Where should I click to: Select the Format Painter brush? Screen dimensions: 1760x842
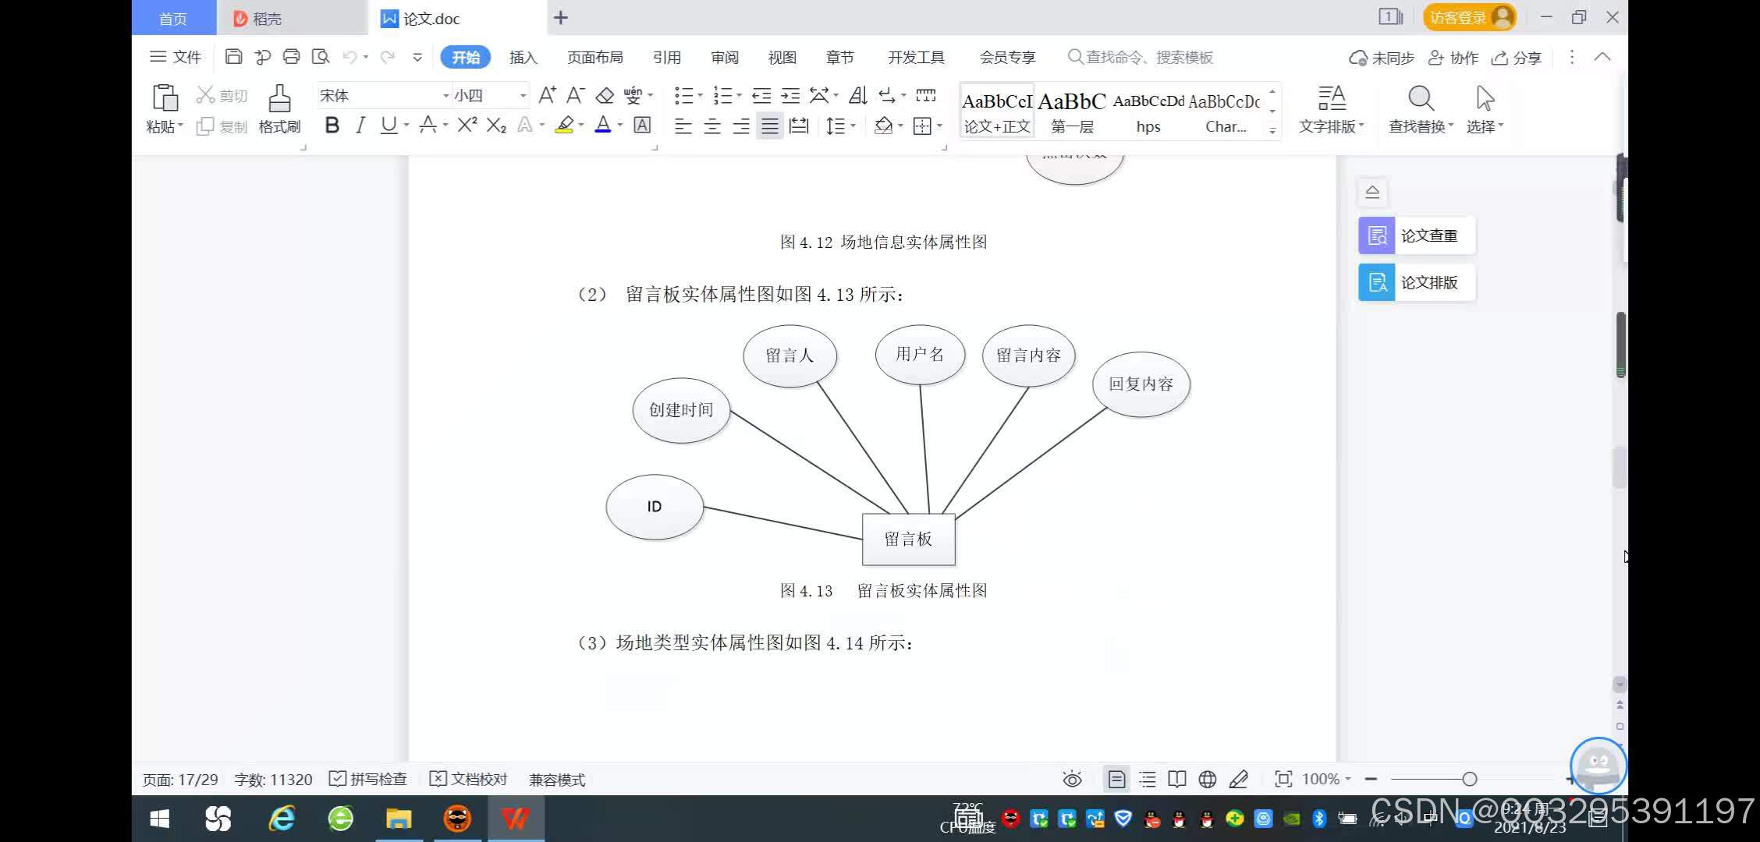(279, 99)
